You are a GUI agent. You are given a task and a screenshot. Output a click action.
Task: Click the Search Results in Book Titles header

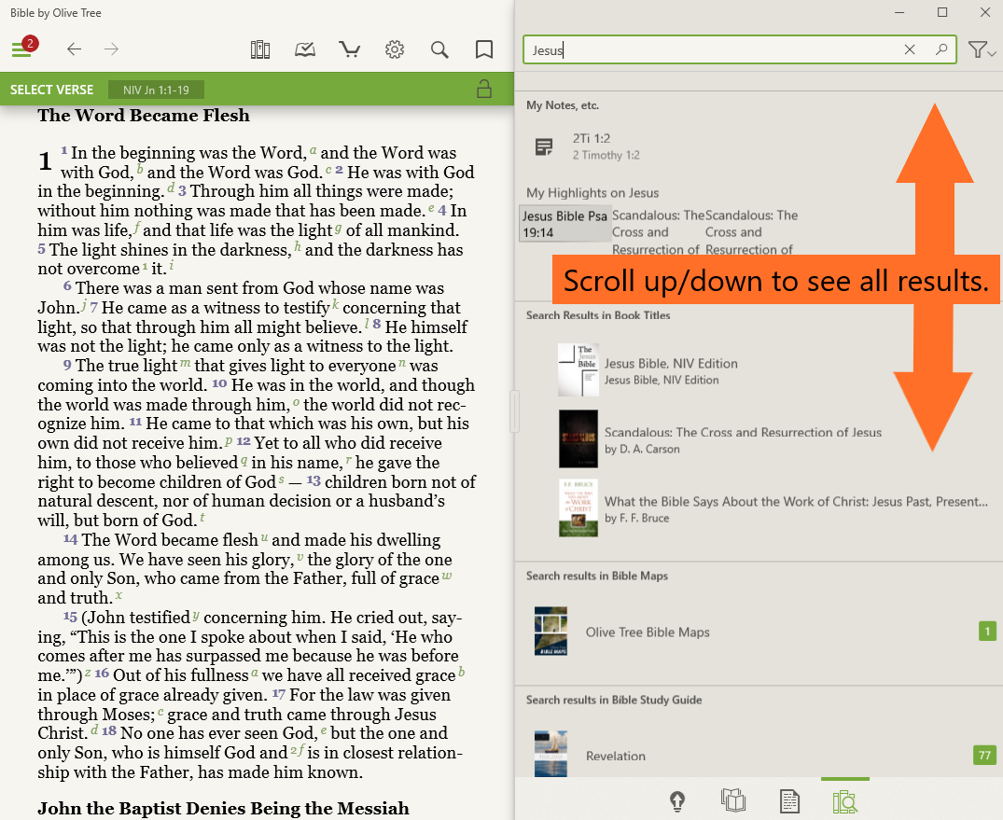click(598, 315)
